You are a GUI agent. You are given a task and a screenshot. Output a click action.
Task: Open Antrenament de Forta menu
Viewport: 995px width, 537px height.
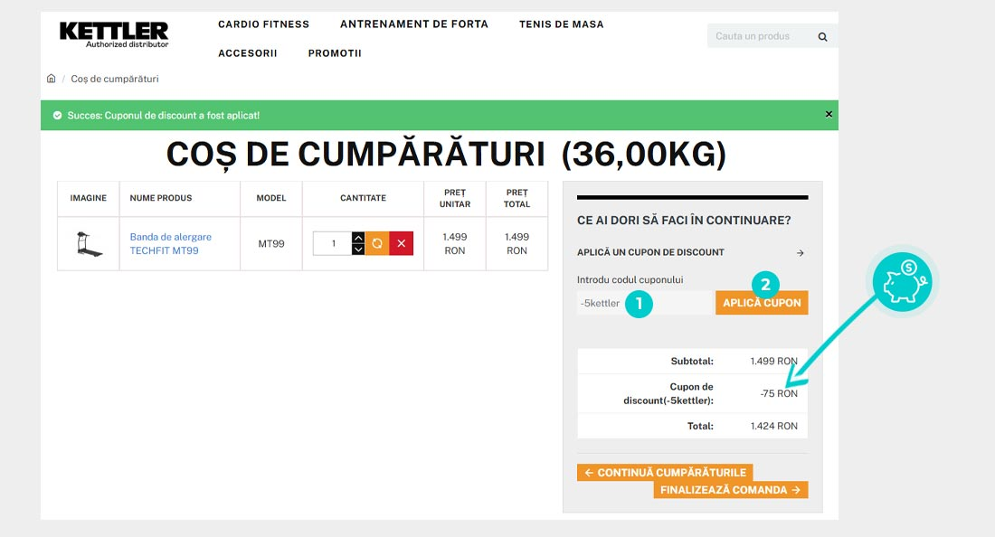pyautogui.click(x=414, y=24)
